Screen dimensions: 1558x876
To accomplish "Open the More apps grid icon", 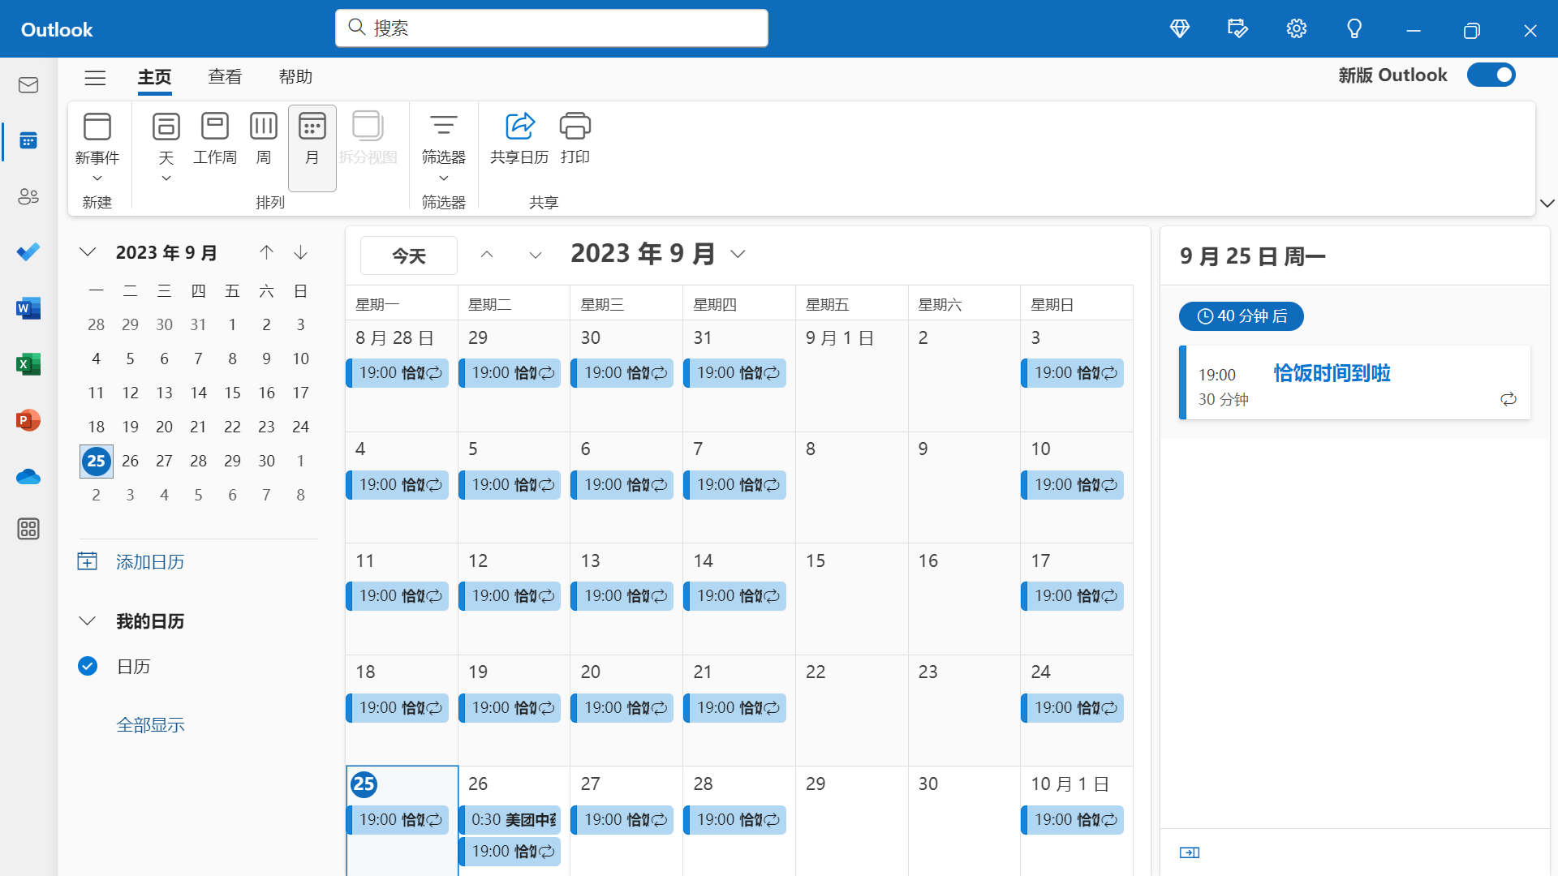I will [x=28, y=529].
